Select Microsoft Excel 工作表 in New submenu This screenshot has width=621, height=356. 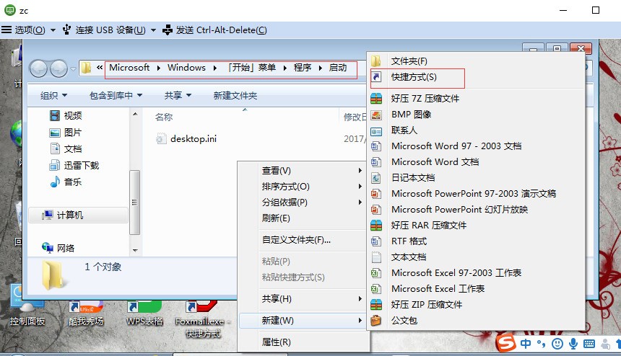[x=475, y=289]
